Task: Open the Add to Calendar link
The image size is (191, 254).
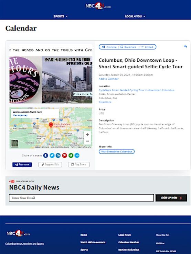Action: (x=109, y=79)
